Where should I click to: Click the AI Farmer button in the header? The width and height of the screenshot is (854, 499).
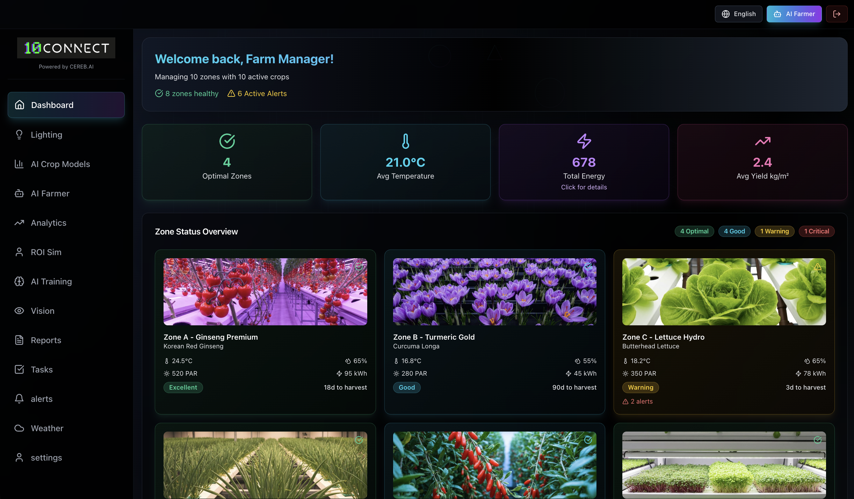click(x=794, y=14)
